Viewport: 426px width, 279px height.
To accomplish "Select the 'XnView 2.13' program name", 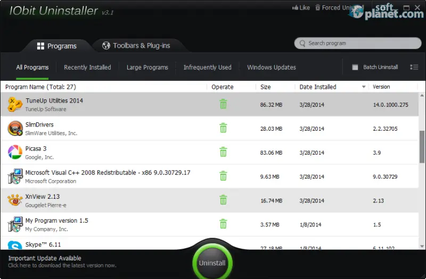I will (43, 197).
